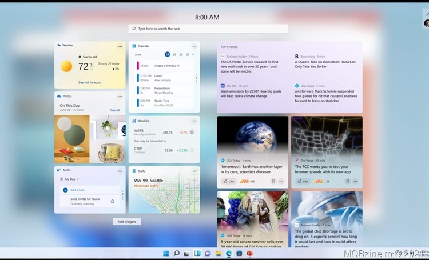
Task: Open more options on the FCC article
Action: point(356,181)
